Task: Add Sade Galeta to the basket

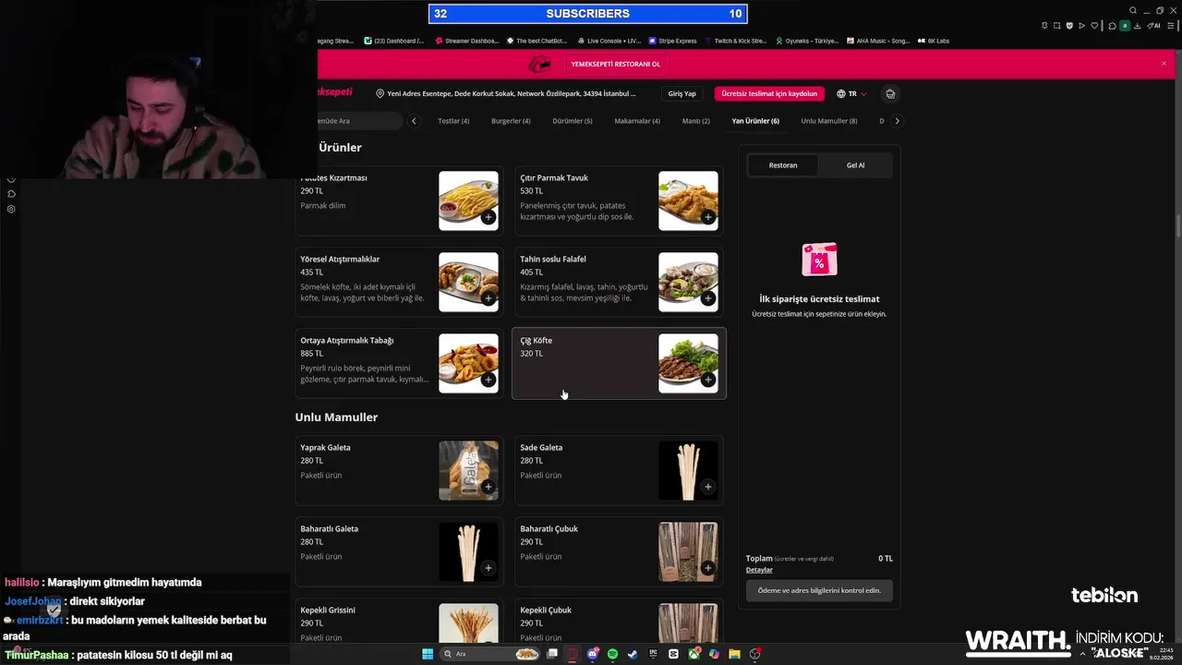Action: click(707, 487)
